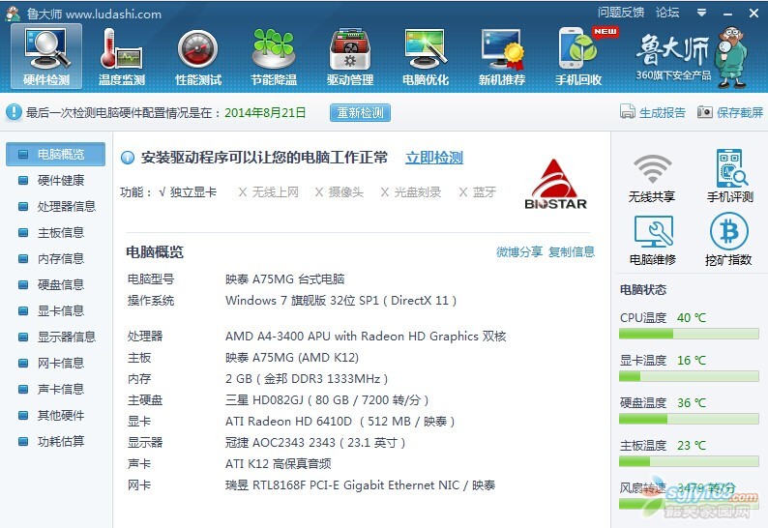
Task: Click the 瑞昱 RTL8168F network card text
Action: pos(360,484)
